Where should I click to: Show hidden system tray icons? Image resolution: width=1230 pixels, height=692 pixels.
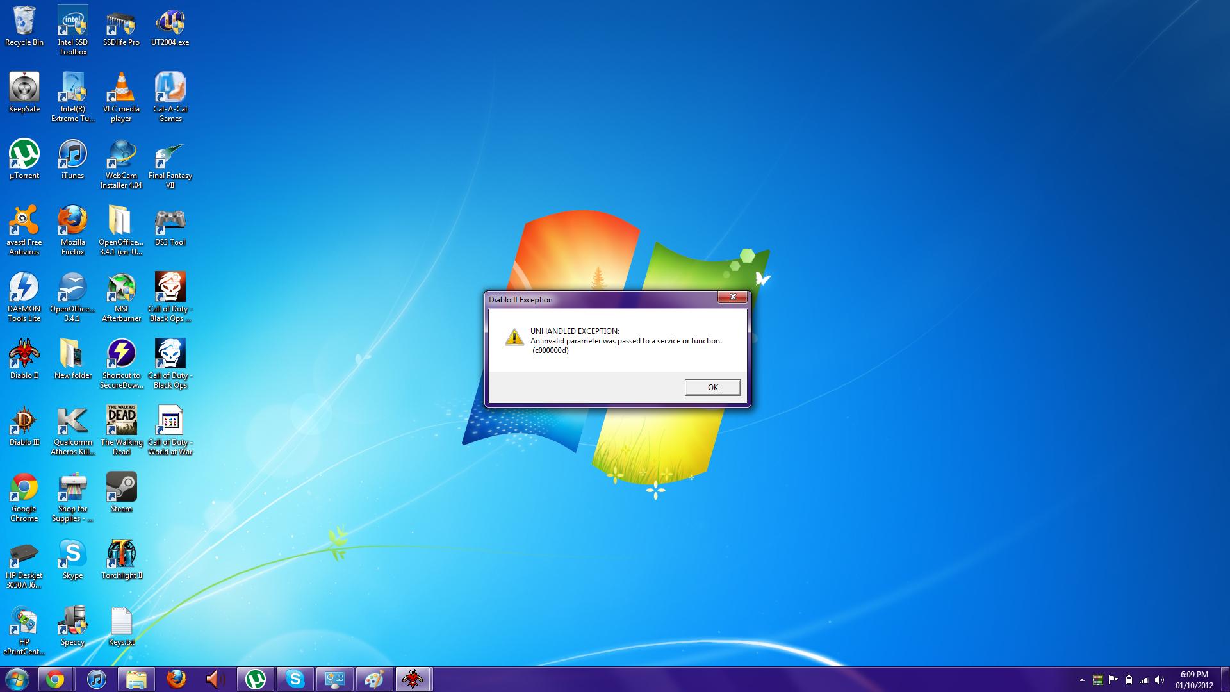pyautogui.click(x=1082, y=680)
